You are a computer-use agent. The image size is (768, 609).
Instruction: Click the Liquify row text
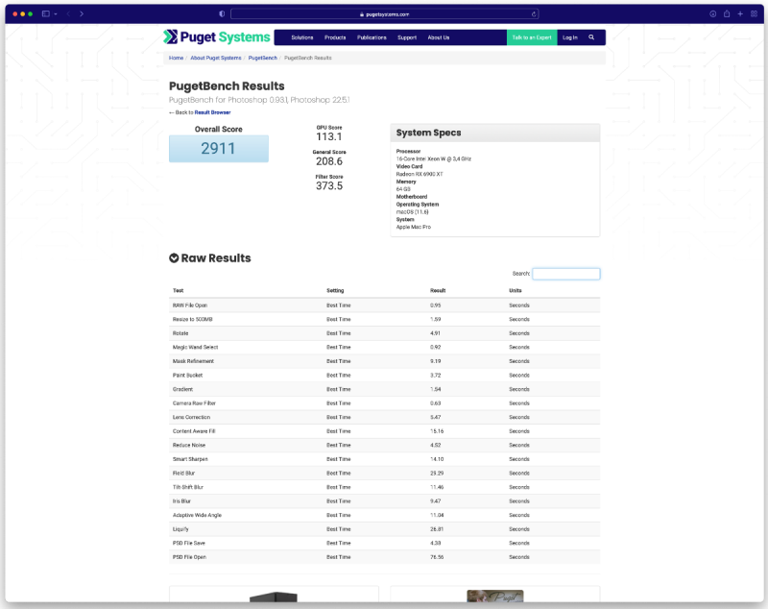tap(180, 529)
